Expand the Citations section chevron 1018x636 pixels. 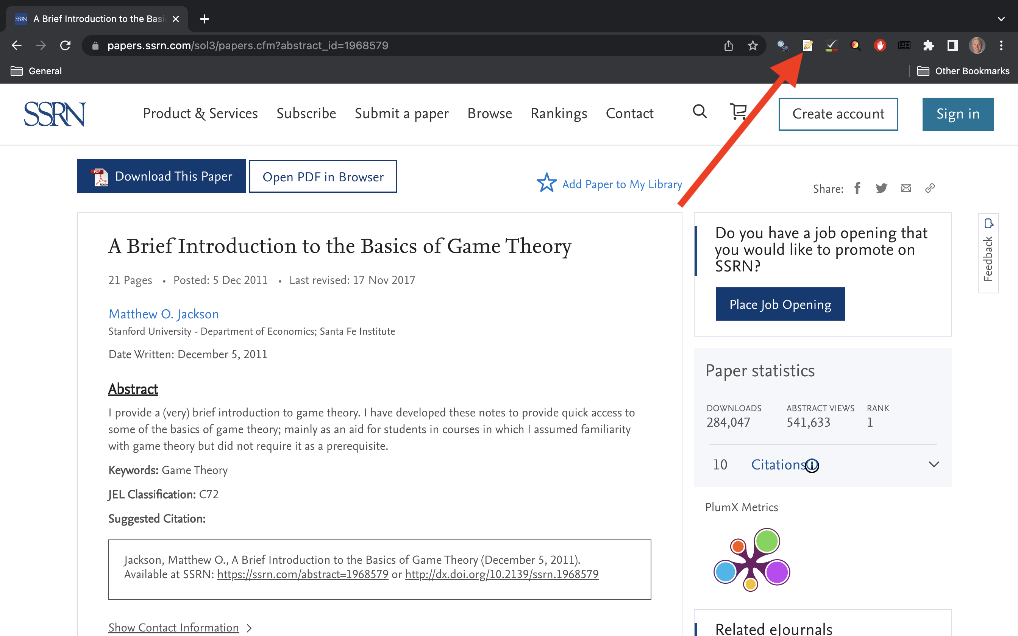[x=934, y=465]
